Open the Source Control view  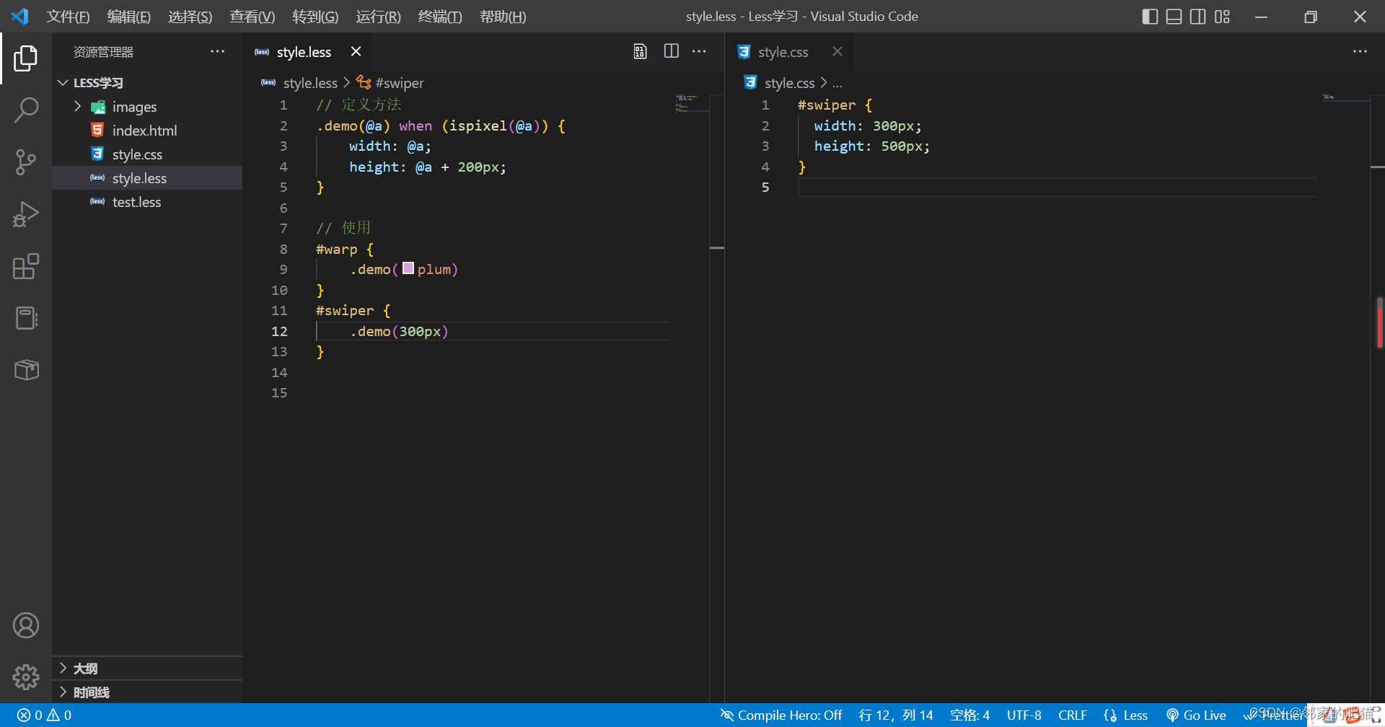tap(26, 162)
